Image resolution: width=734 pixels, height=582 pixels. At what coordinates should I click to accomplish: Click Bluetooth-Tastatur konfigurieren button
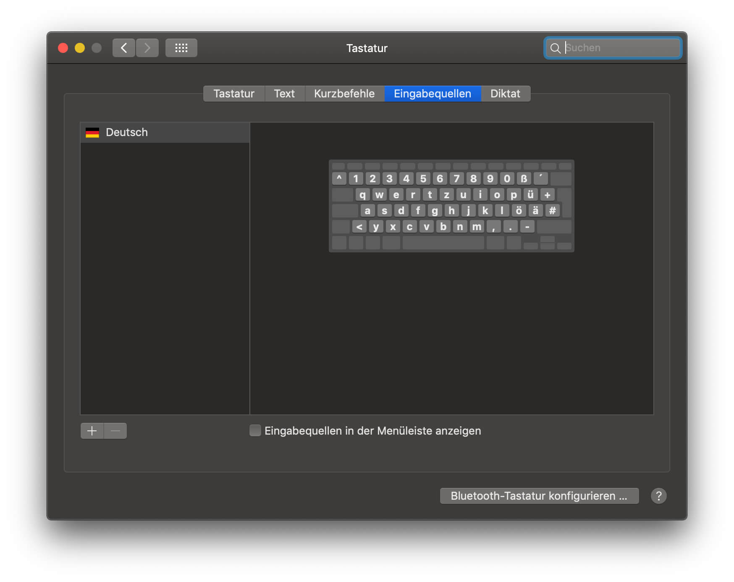539,496
